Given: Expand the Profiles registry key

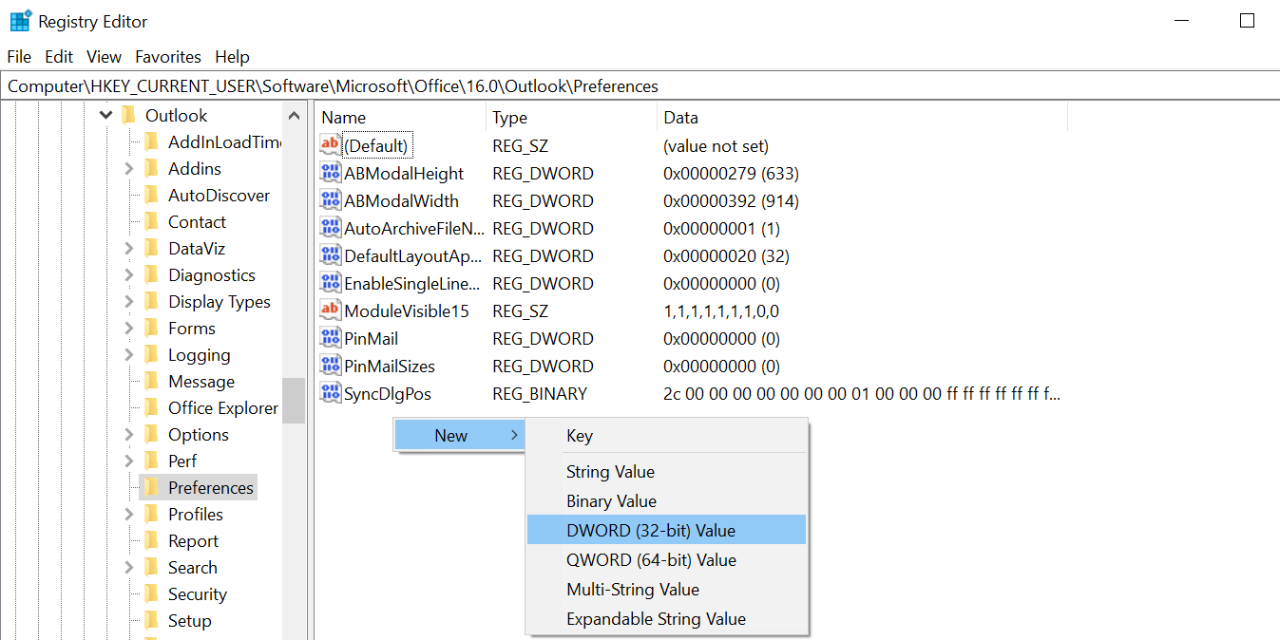Looking at the screenshot, I should point(129,515).
